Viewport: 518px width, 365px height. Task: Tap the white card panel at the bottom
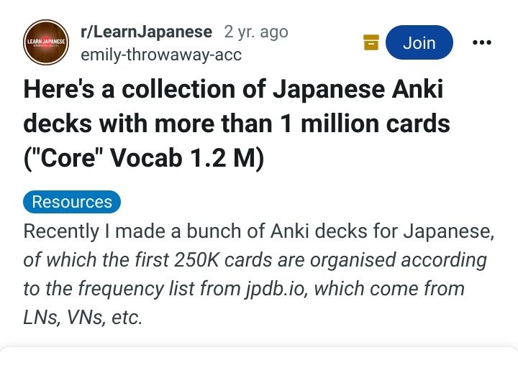tap(259, 356)
